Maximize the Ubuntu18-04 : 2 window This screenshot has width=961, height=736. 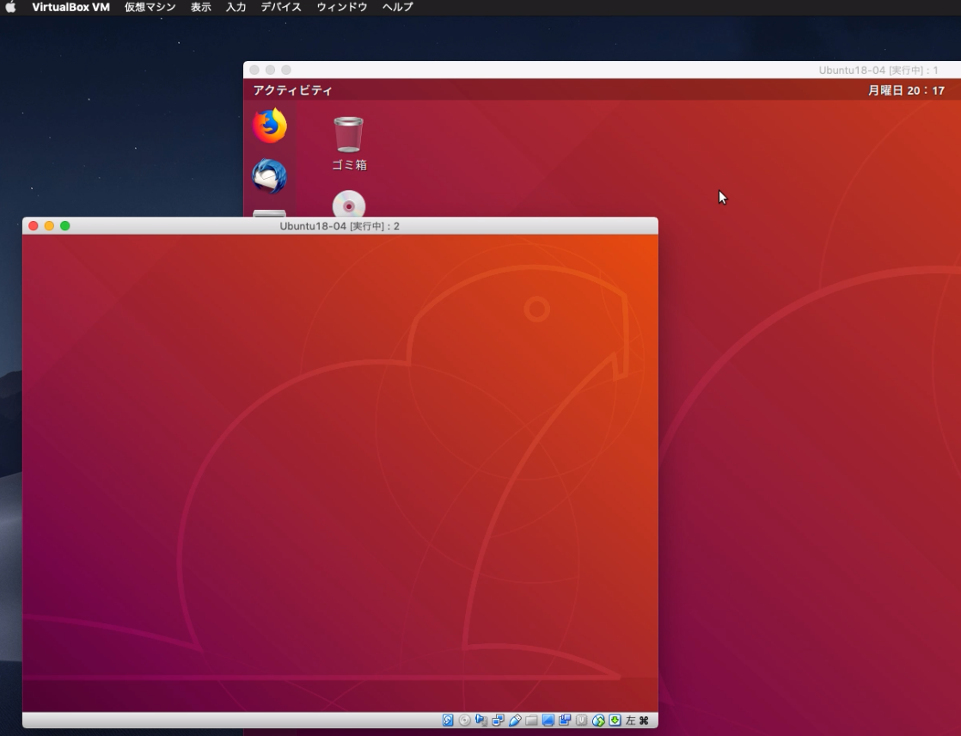click(65, 226)
